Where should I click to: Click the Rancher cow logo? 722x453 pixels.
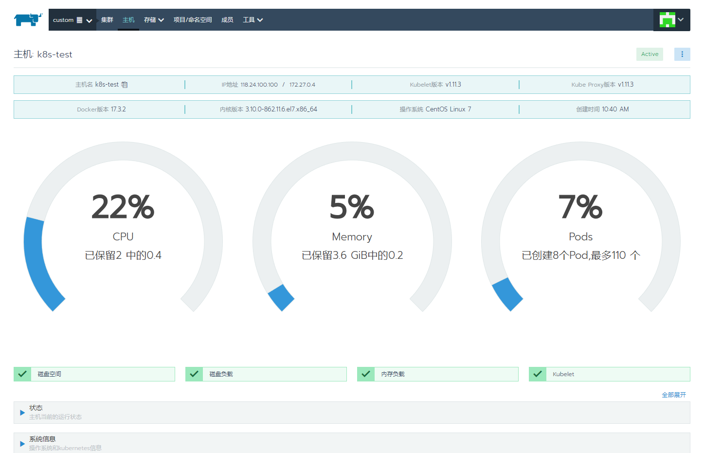(x=28, y=19)
